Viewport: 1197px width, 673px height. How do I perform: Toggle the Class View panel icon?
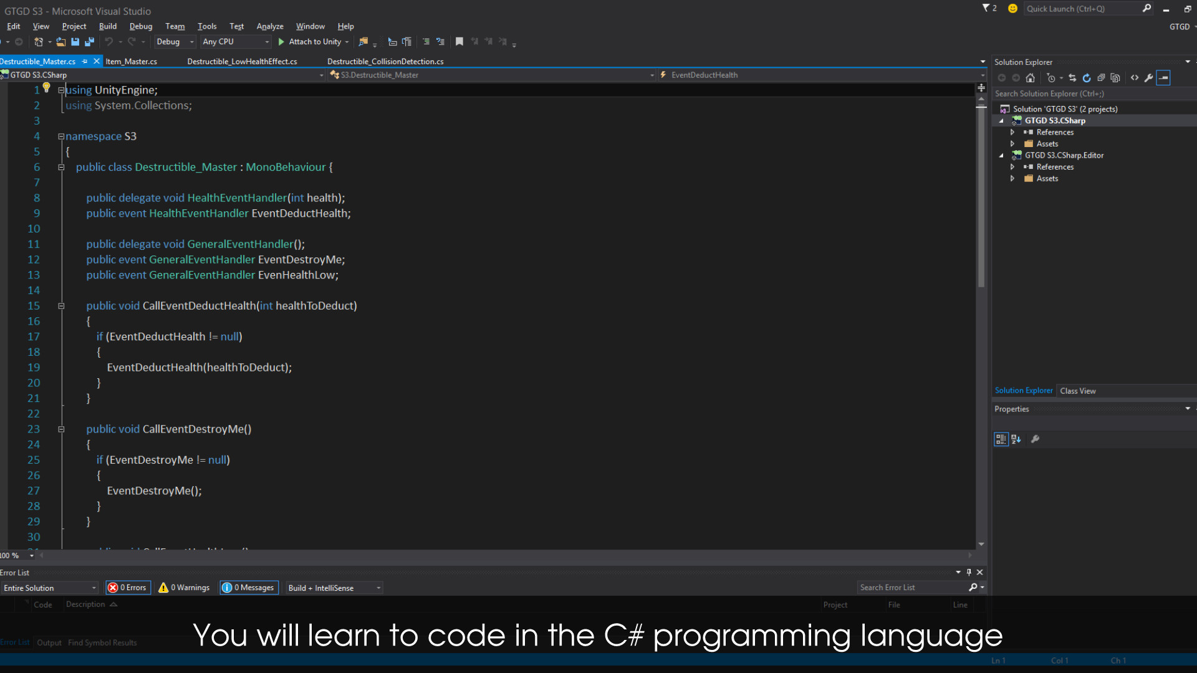(x=1077, y=390)
